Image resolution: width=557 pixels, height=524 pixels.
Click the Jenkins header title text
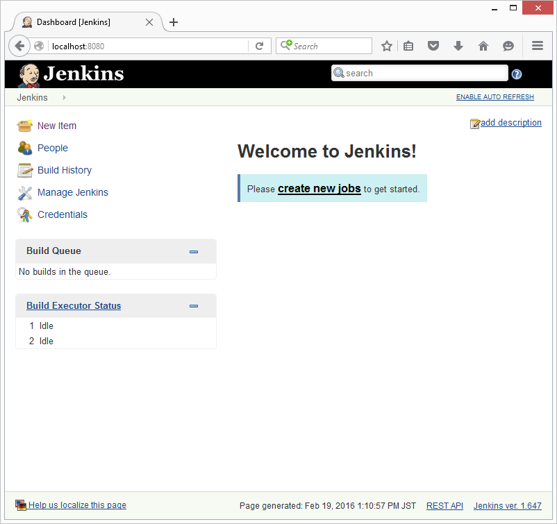click(84, 74)
